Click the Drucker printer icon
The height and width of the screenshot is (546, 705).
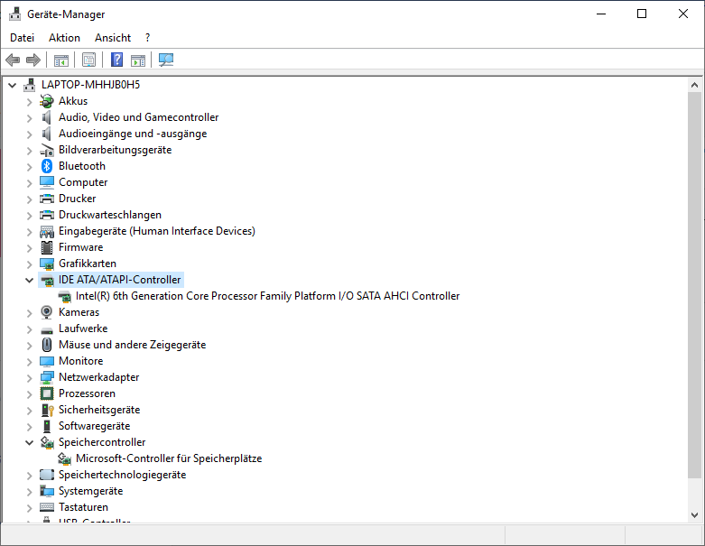[47, 199]
